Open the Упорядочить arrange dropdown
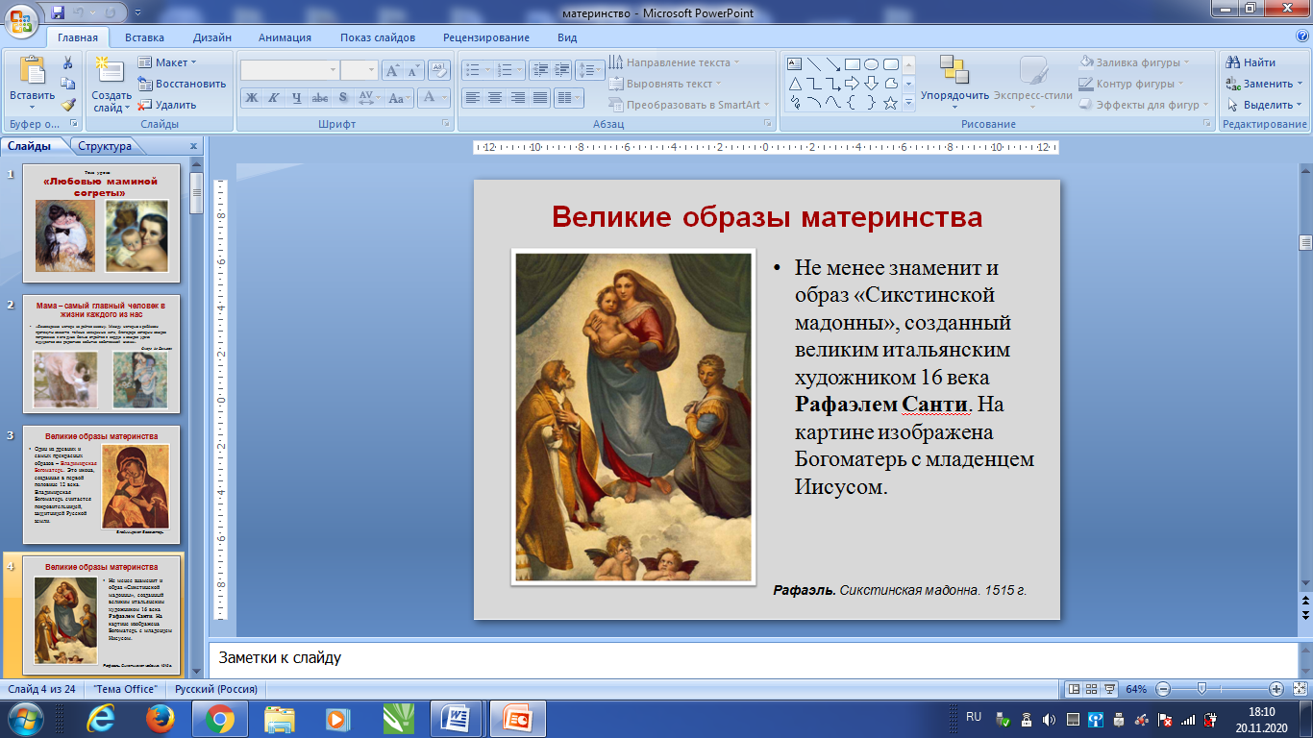 click(x=954, y=95)
